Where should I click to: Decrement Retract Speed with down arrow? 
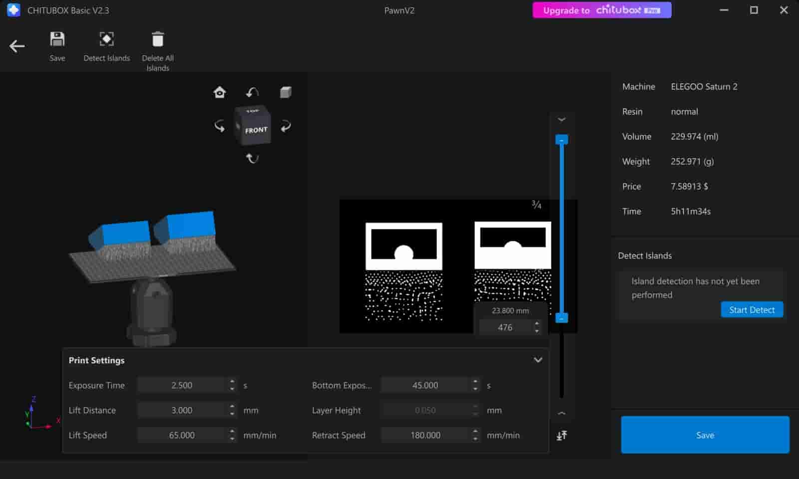tap(475, 439)
